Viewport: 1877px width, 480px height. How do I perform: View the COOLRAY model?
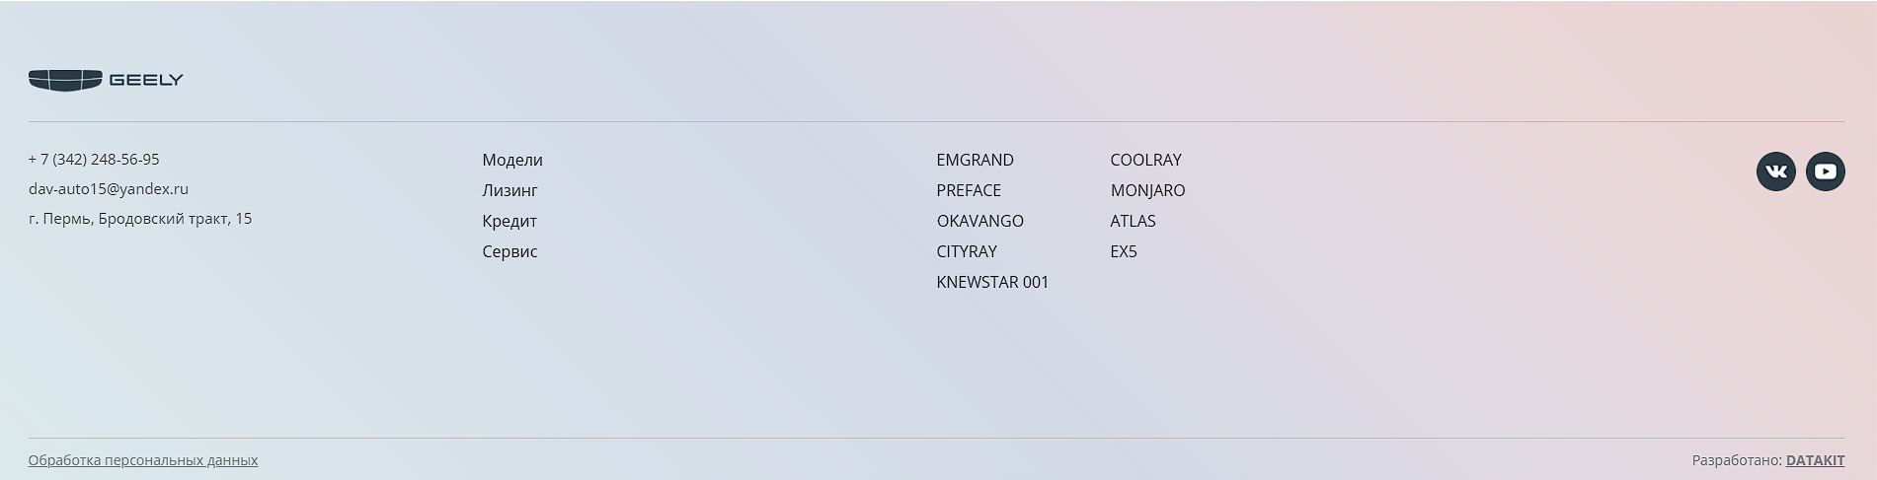click(1145, 160)
